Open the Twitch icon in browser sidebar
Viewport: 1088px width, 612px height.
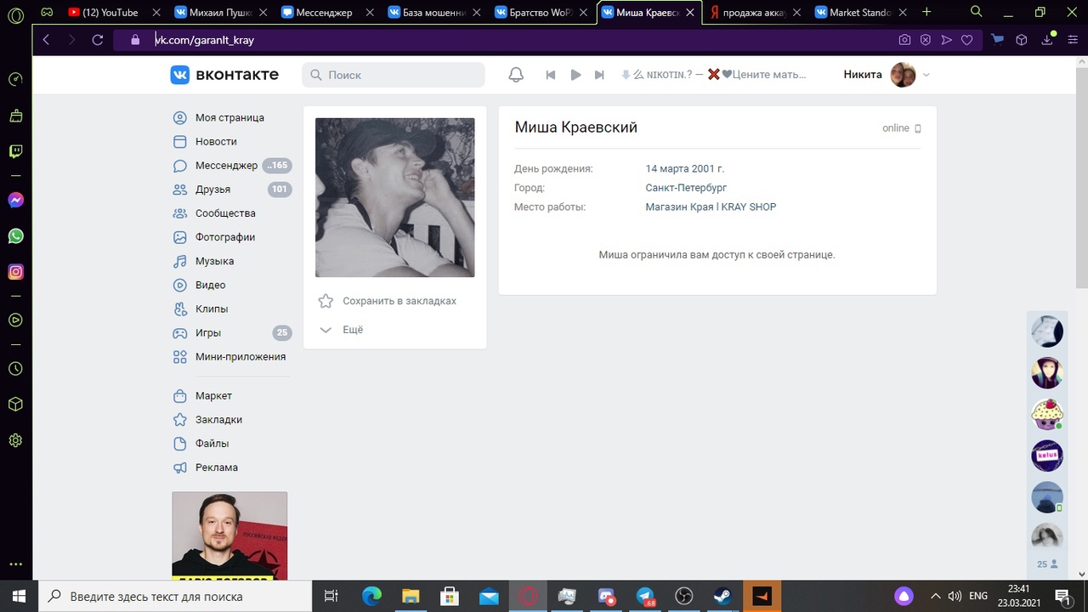point(15,151)
